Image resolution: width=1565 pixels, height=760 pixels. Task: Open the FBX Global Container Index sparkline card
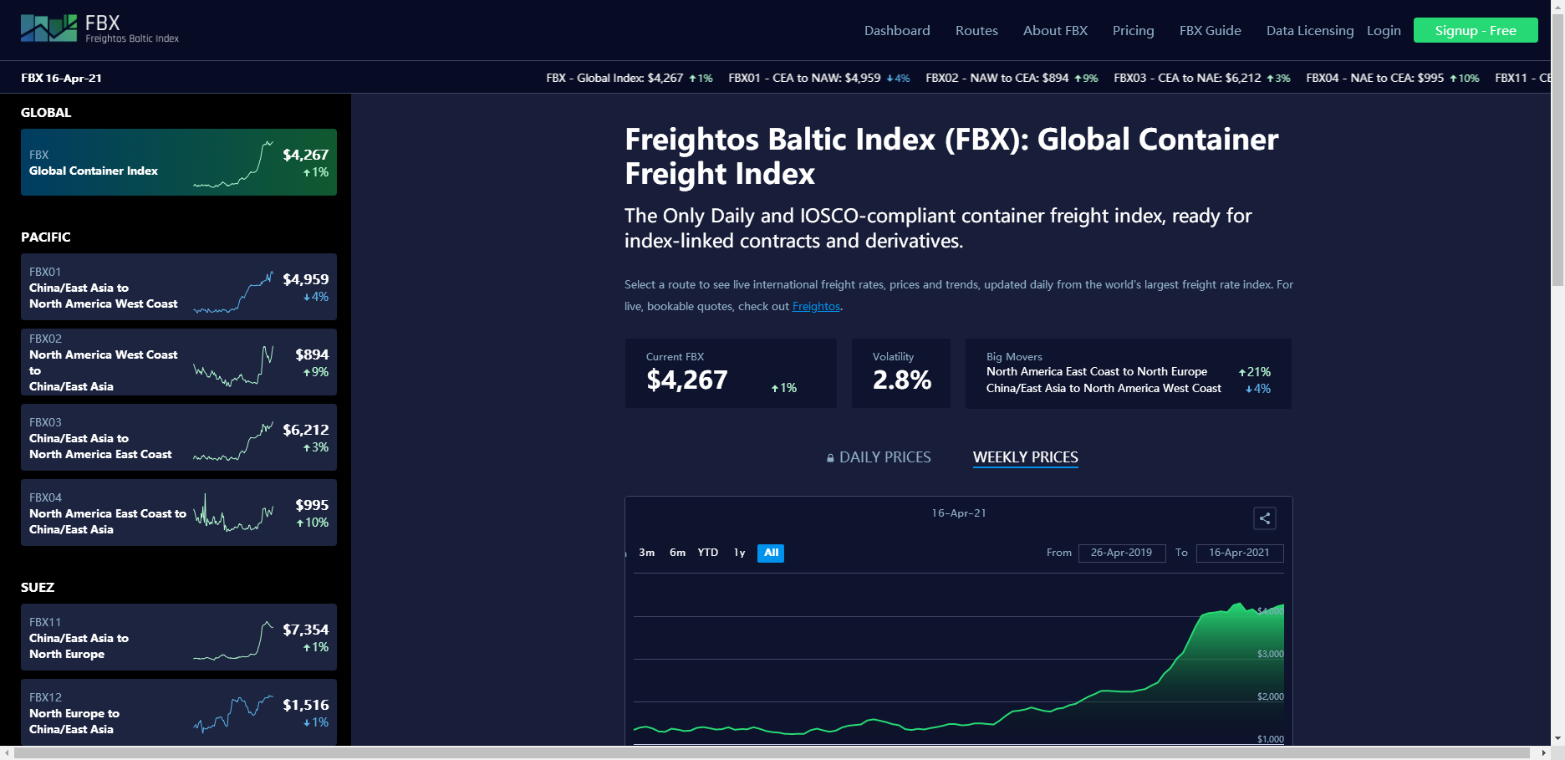coord(179,162)
